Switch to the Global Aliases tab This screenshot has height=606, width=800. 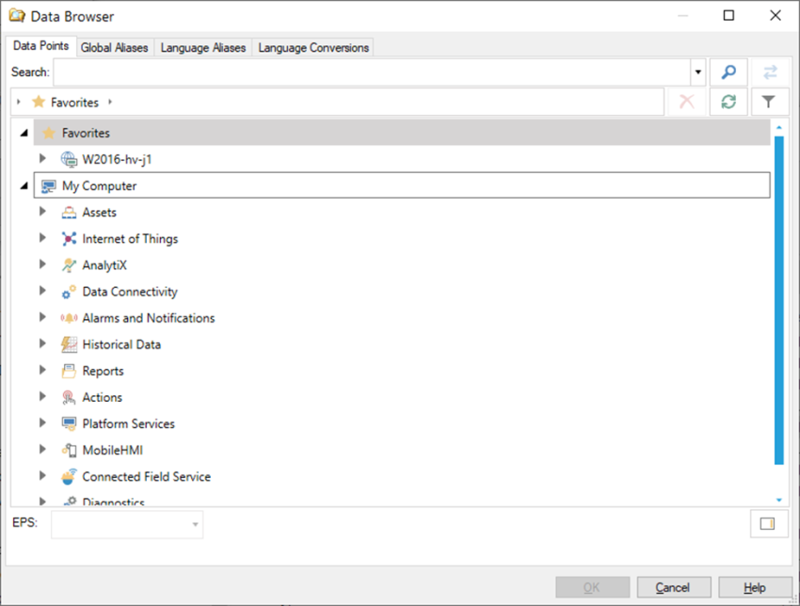click(115, 48)
